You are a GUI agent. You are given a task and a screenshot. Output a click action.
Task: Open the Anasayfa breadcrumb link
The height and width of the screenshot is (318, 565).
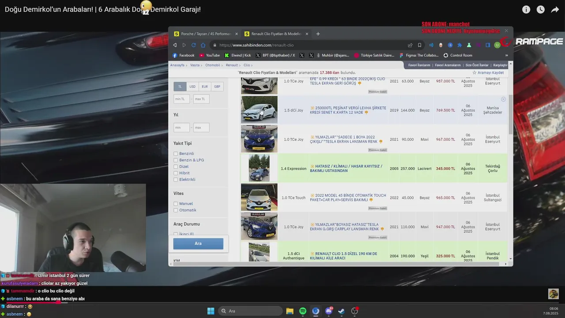tap(177, 65)
